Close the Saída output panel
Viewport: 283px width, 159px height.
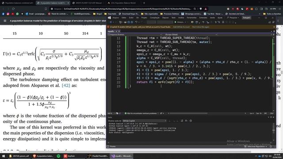(273, 117)
